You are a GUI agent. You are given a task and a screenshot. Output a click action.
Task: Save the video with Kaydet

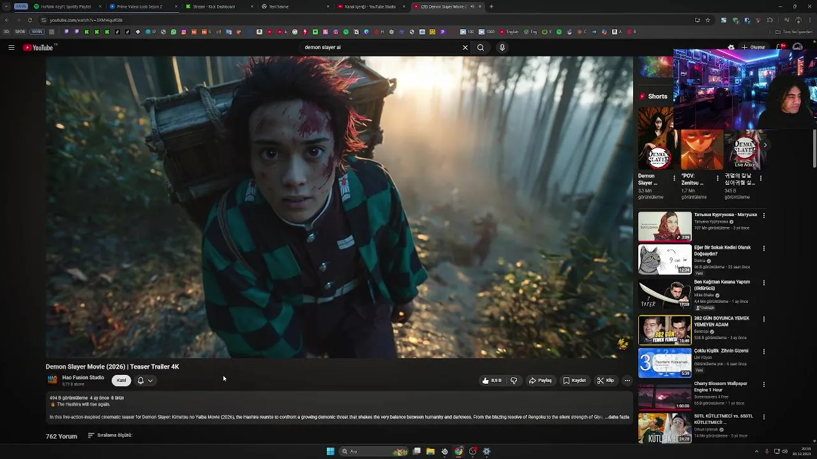[x=574, y=381]
